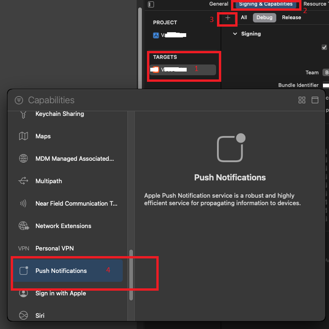Image resolution: width=329 pixels, height=329 pixels.
Task: Click the Push Notifications list icon
Action: 24,271
